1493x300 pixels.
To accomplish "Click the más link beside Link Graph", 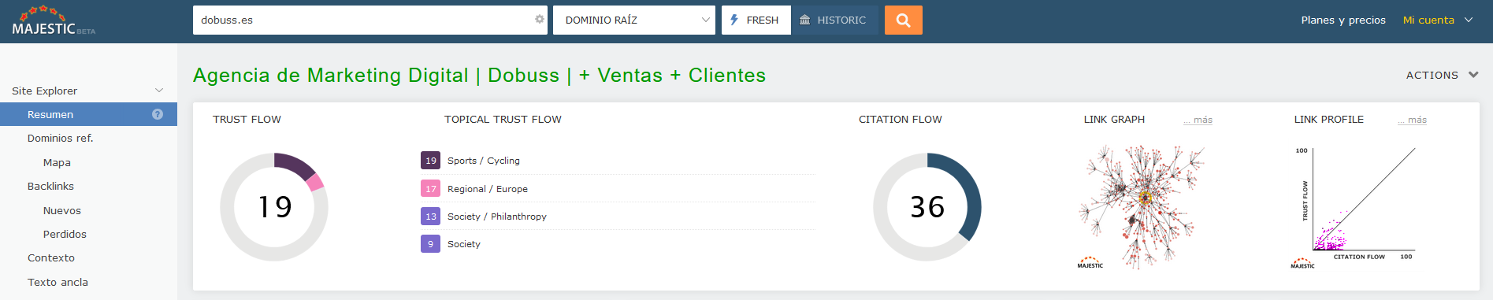I will [x=1198, y=120].
